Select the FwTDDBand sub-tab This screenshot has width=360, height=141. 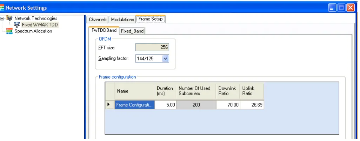(x=104, y=30)
